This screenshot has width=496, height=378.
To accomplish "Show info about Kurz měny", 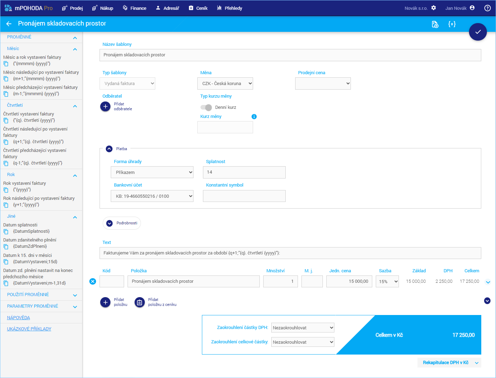I will point(254,117).
